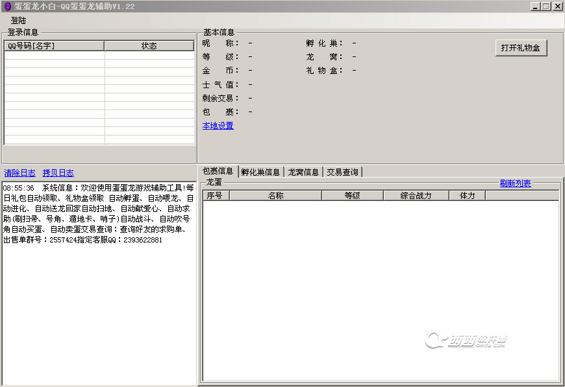Sort by the 名称 column header

275,196
